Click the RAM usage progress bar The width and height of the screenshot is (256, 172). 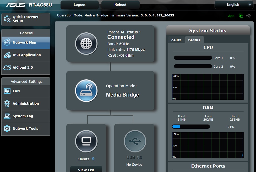point(191,127)
